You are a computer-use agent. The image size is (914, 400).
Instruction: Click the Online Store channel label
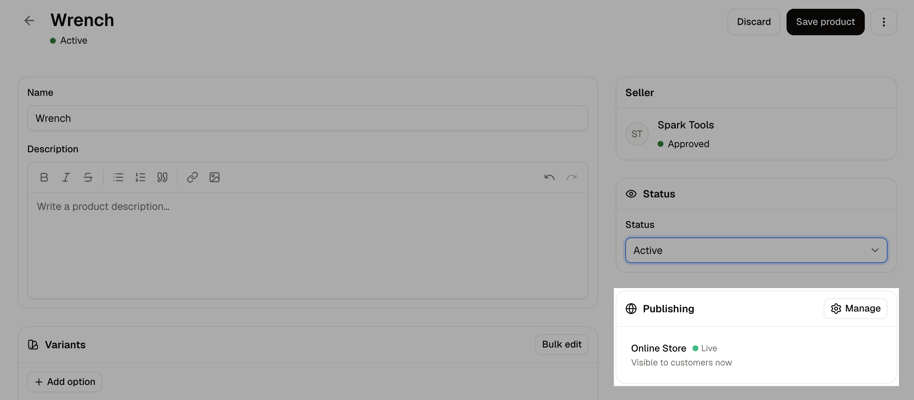pos(659,348)
